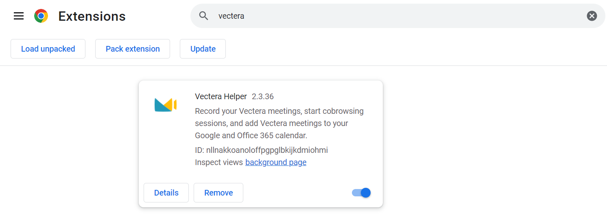Click the Extensions page title
This screenshot has width=607, height=224.
[x=92, y=16]
